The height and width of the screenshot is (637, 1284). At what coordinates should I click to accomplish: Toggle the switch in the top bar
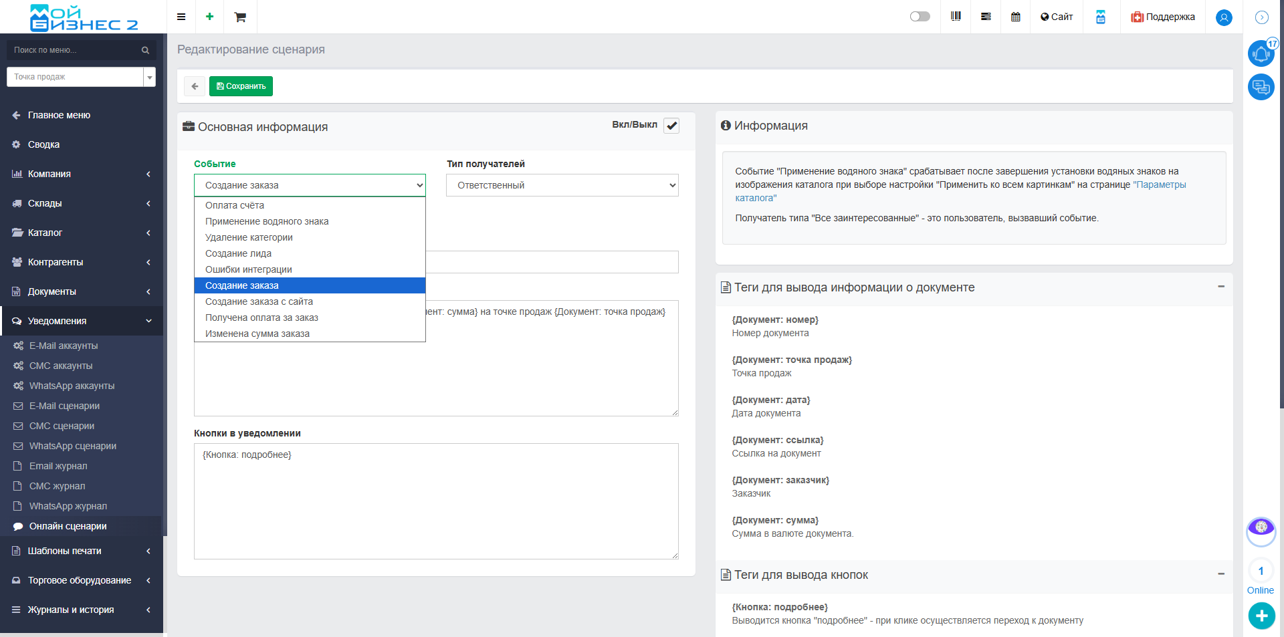pyautogui.click(x=920, y=17)
